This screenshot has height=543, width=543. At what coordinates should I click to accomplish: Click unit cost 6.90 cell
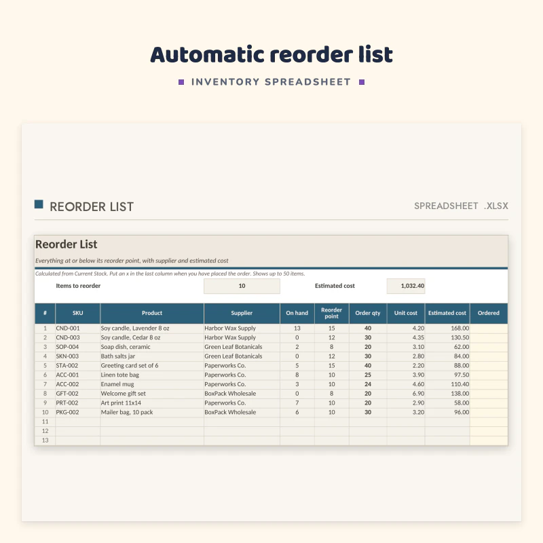tap(406, 394)
